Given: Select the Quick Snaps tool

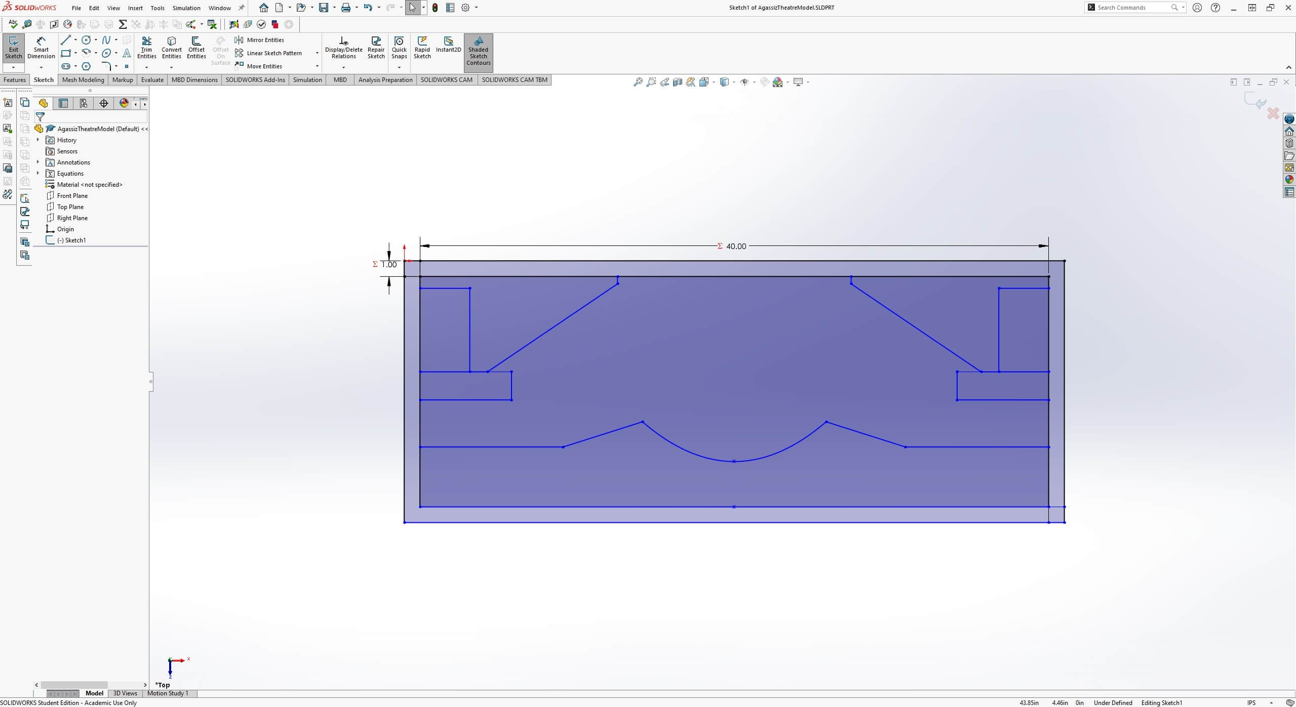Looking at the screenshot, I should click(400, 49).
